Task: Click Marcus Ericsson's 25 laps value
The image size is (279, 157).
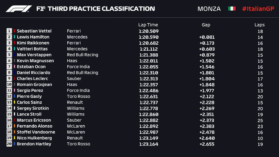Action: click(260, 120)
